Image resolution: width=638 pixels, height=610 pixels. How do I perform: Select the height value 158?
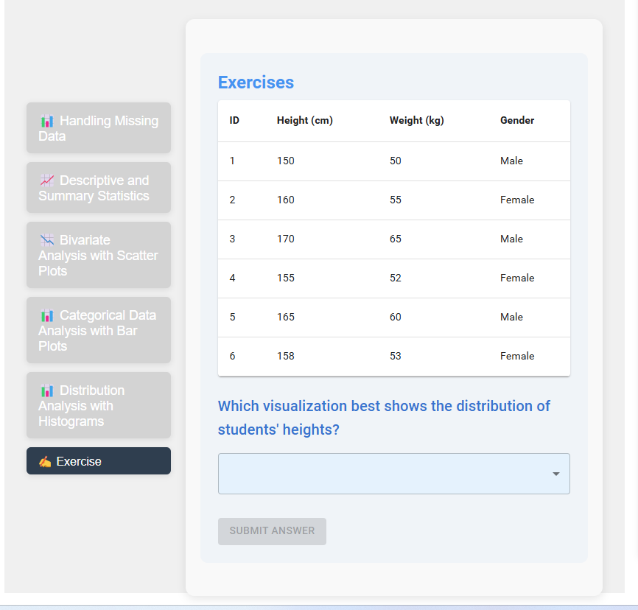pyautogui.click(x=286, y=356)
